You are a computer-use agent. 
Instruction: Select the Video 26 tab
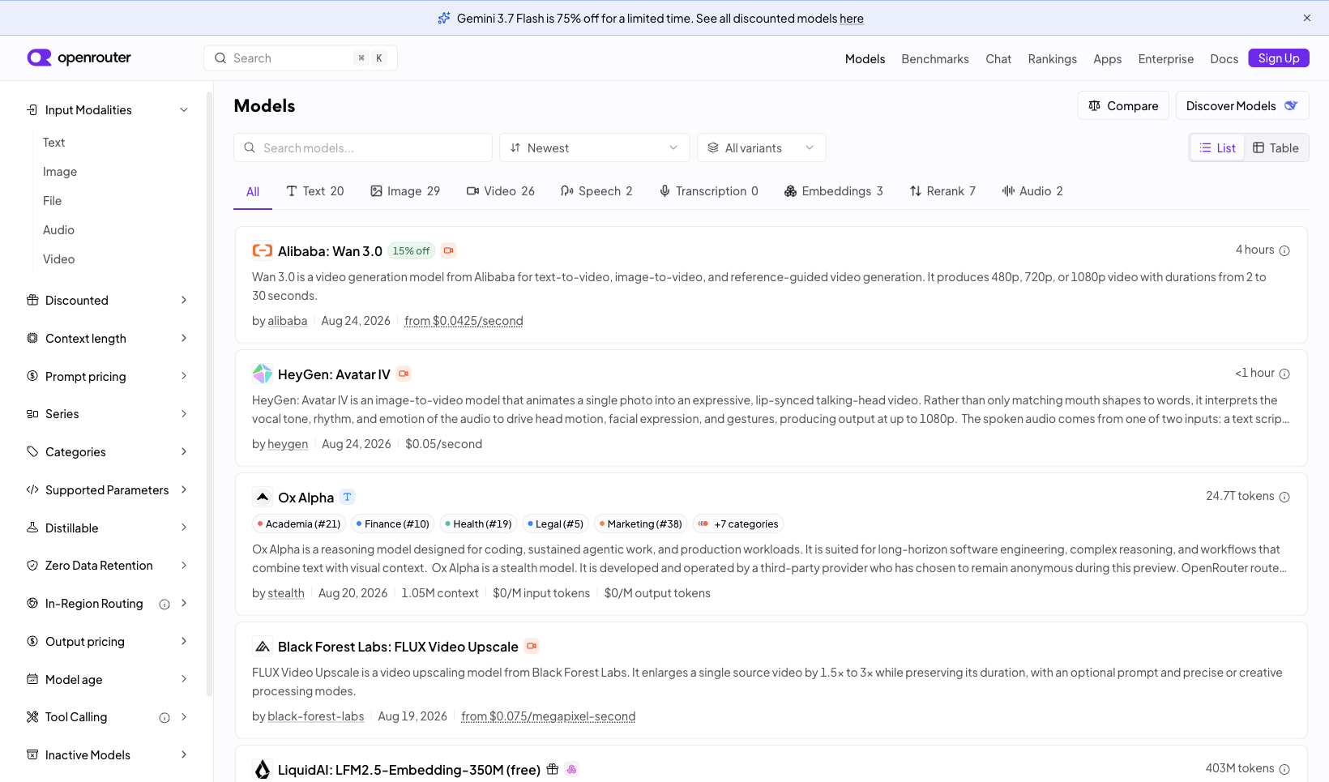[x=501, y=191]
